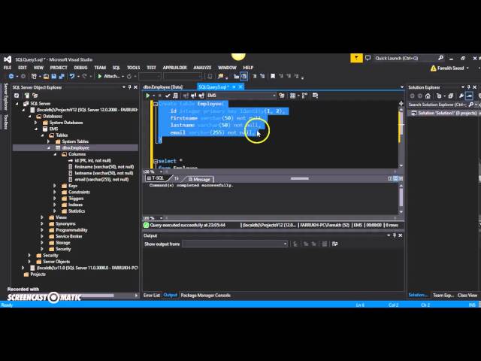Click the Search Solution Explorer field
The width and height of the screenshot is (481, 361).
tap(437, 105)
